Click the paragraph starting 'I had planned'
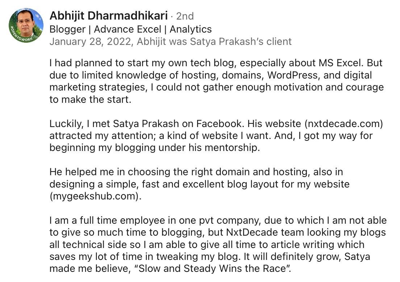Image resolution: width=400 pixels, height=282 pixels. [x=216, y=81]
